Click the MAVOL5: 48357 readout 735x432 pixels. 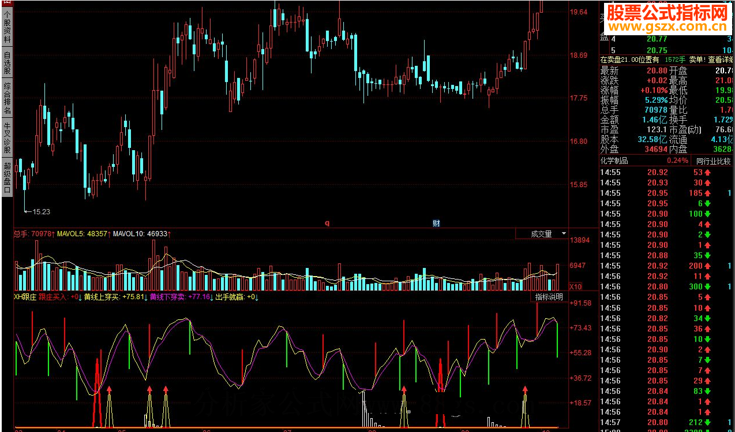(84, 234)
